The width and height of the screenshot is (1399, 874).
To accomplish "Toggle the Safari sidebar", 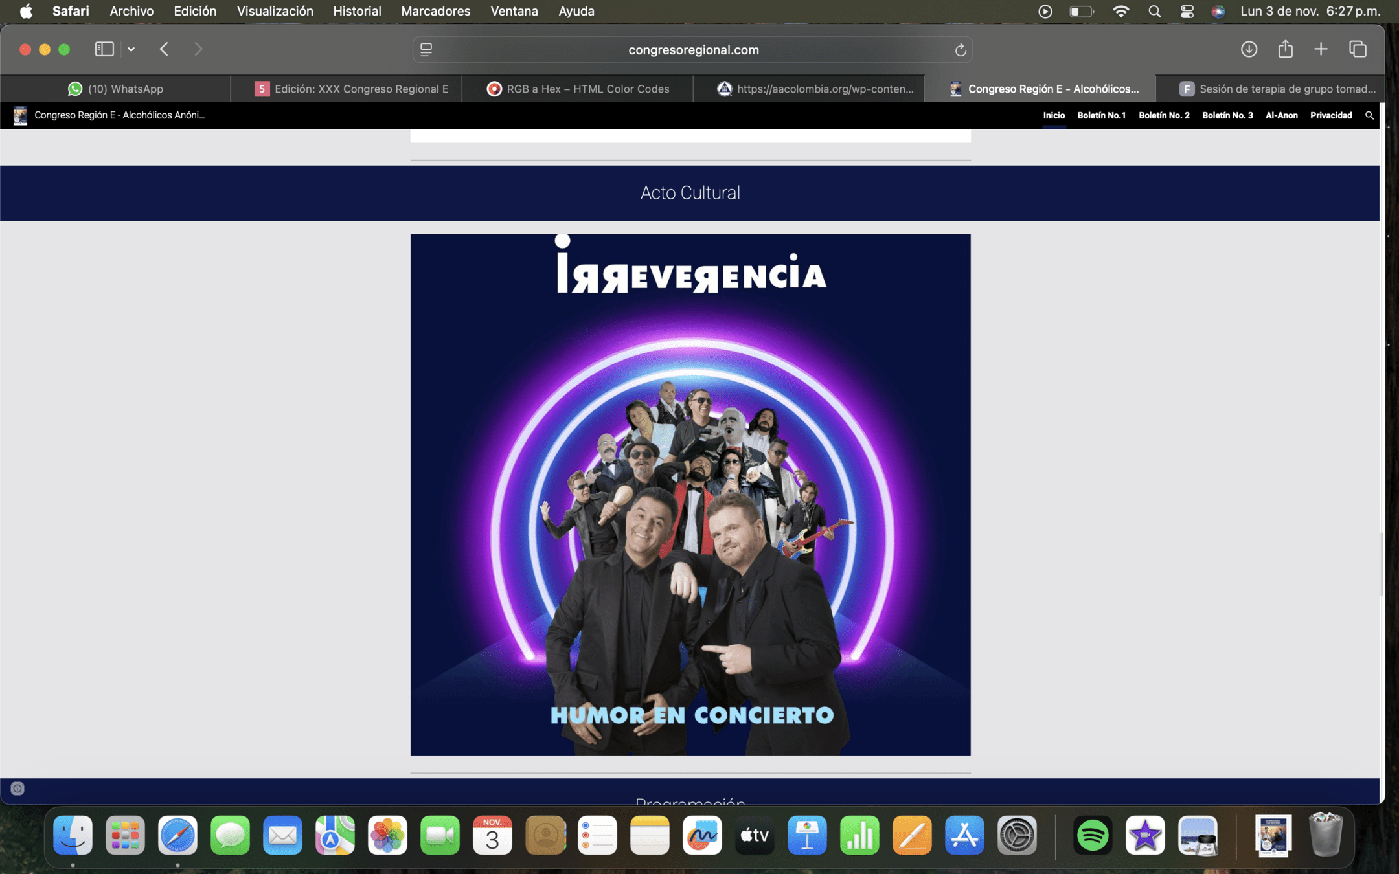I will click(104, 49).
